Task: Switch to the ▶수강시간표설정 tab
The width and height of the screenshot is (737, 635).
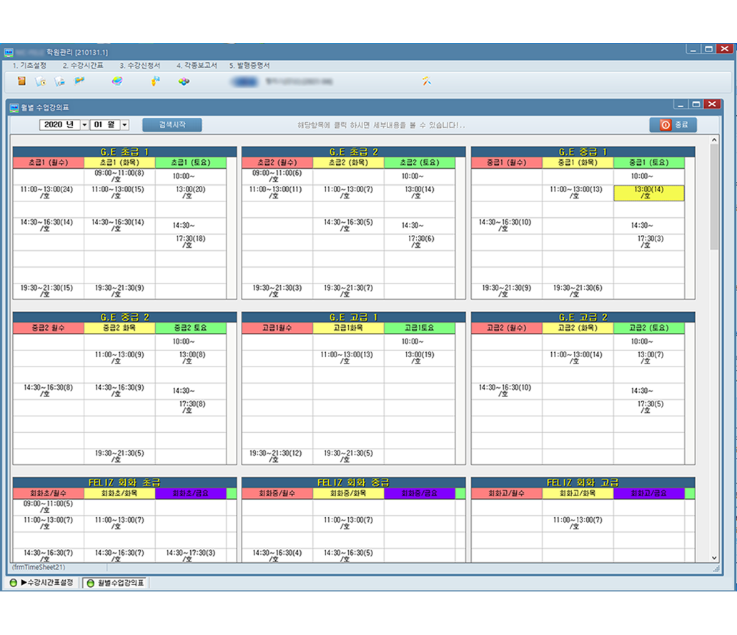Action: (41, 583)
